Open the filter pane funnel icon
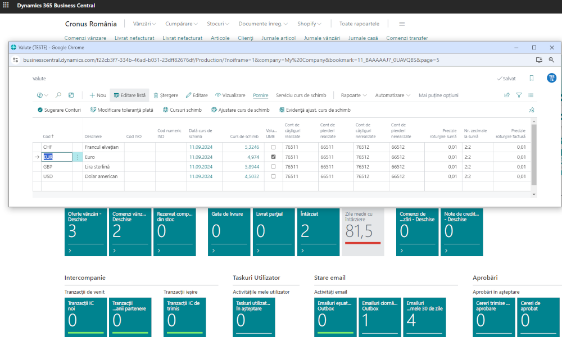 click(x=519, y=95)
